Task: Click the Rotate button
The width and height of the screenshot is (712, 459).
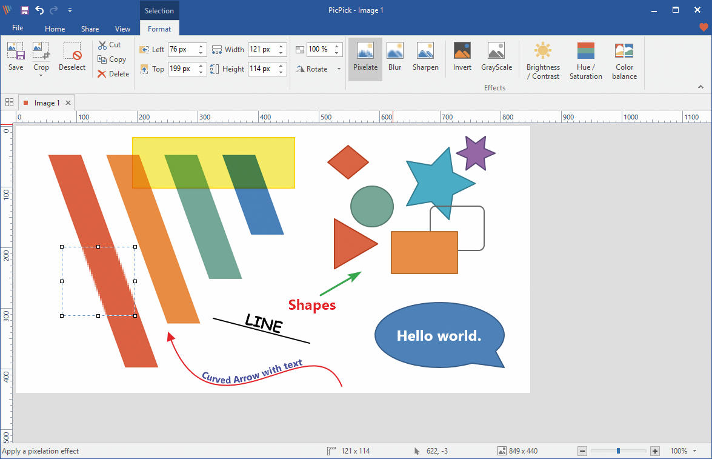Action: [x=312, y=69]
